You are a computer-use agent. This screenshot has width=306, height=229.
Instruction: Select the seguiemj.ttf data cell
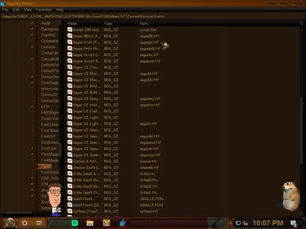(150, 99)
